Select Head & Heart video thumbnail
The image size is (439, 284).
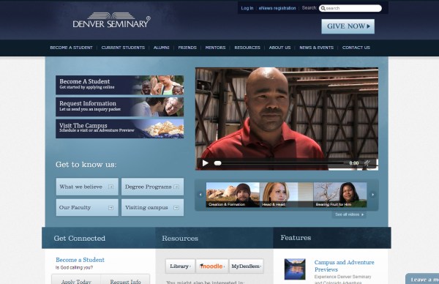(x=286, y=195)
